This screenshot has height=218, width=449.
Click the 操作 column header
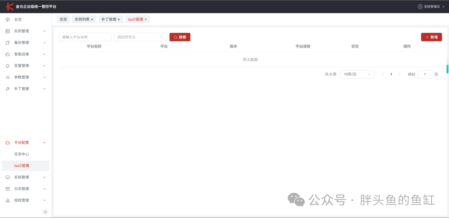click(407, 46)
